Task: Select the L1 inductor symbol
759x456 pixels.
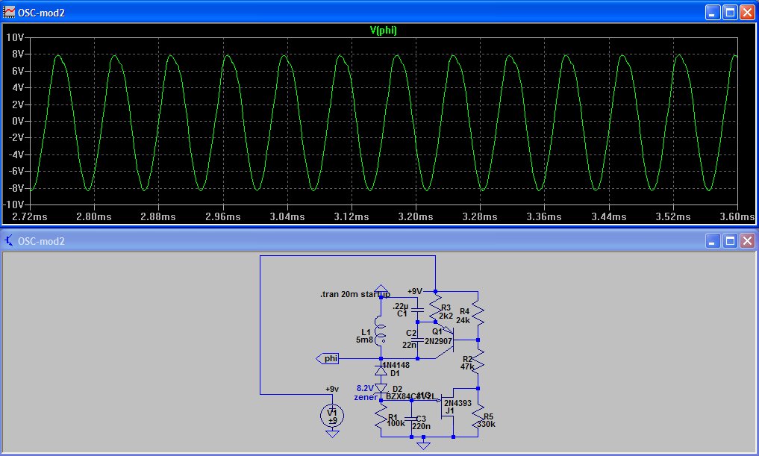Action: coord(381,331)
